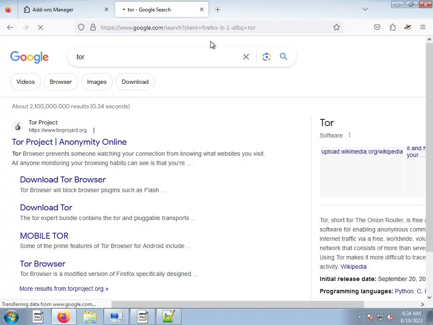Viewport: 433px width, 325px height.
Task: Click the Google search magnifier button
Action: point(283,57)
